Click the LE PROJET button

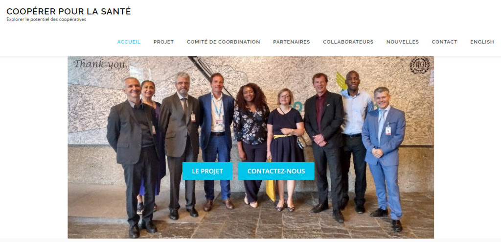click(x=207, y=171)
